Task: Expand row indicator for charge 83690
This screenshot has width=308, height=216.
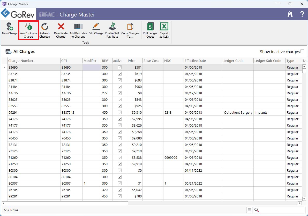Action: pyautogui.click(x=4, y=67)
